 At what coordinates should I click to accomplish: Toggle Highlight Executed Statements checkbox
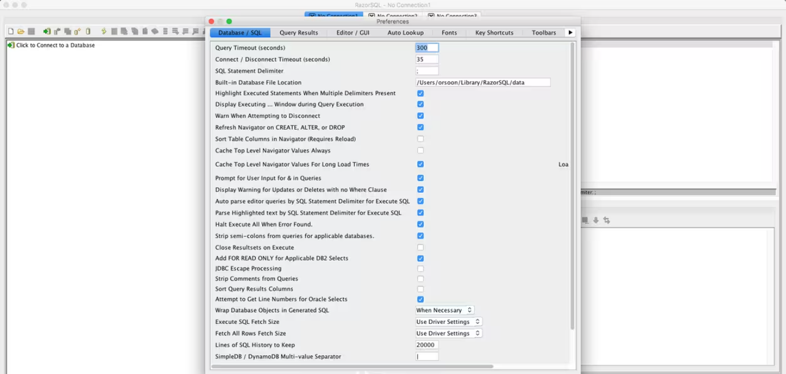pyautogui.click(x=420, y=93)
